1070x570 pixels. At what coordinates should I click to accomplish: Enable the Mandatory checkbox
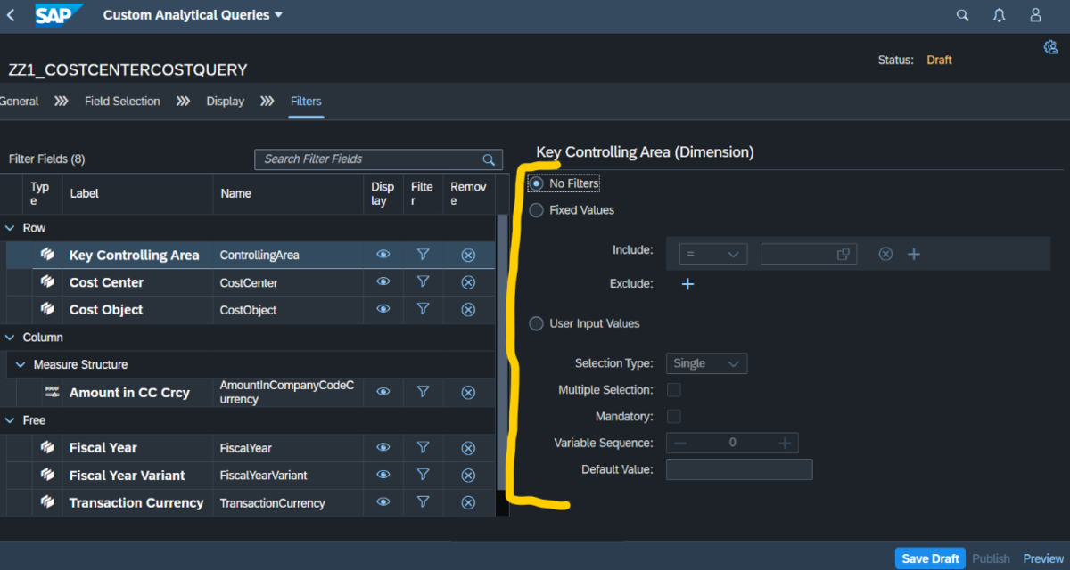(x=674, y=416)
